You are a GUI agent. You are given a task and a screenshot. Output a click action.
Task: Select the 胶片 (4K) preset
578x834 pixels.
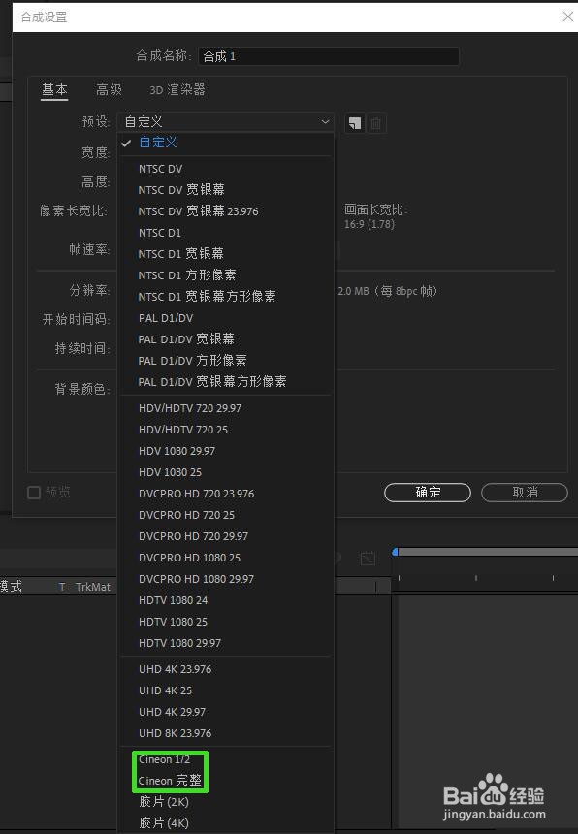[226, 822]
